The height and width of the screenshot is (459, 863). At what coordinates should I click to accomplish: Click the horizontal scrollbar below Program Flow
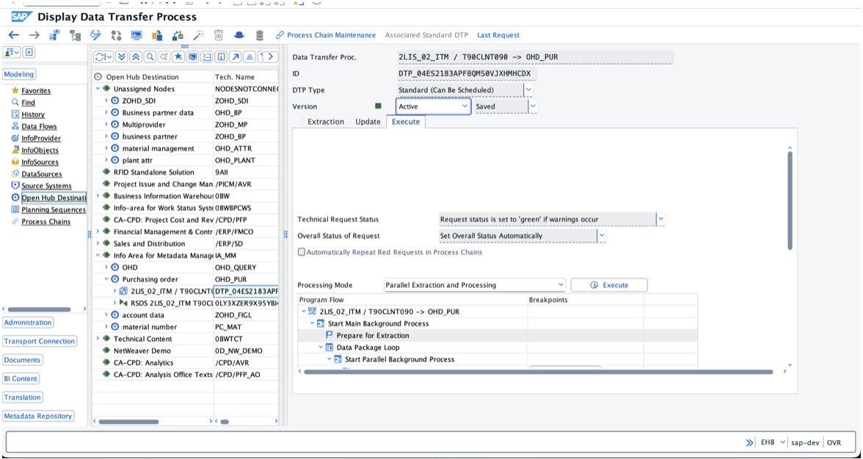pos(538,372)
